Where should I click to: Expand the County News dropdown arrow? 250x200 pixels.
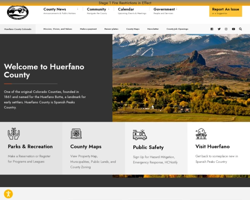(77, 9)
